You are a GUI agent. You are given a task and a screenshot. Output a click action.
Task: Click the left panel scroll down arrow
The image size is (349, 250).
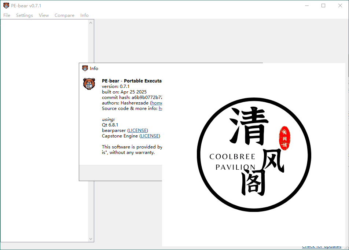(x=91, y=239)
